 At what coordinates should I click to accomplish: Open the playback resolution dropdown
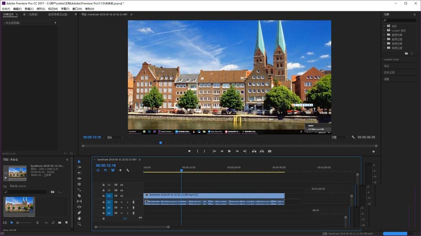click(339, 137)
